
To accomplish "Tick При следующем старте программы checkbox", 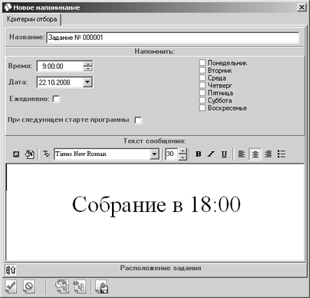I will pos(138,120).
